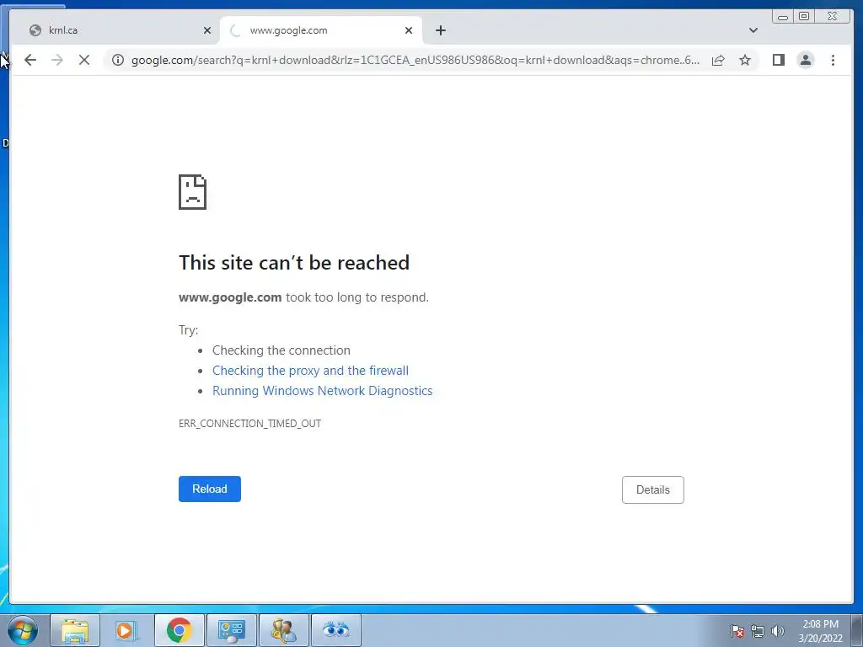Open Running Windows Network Diagnostics link

point(323,391)
